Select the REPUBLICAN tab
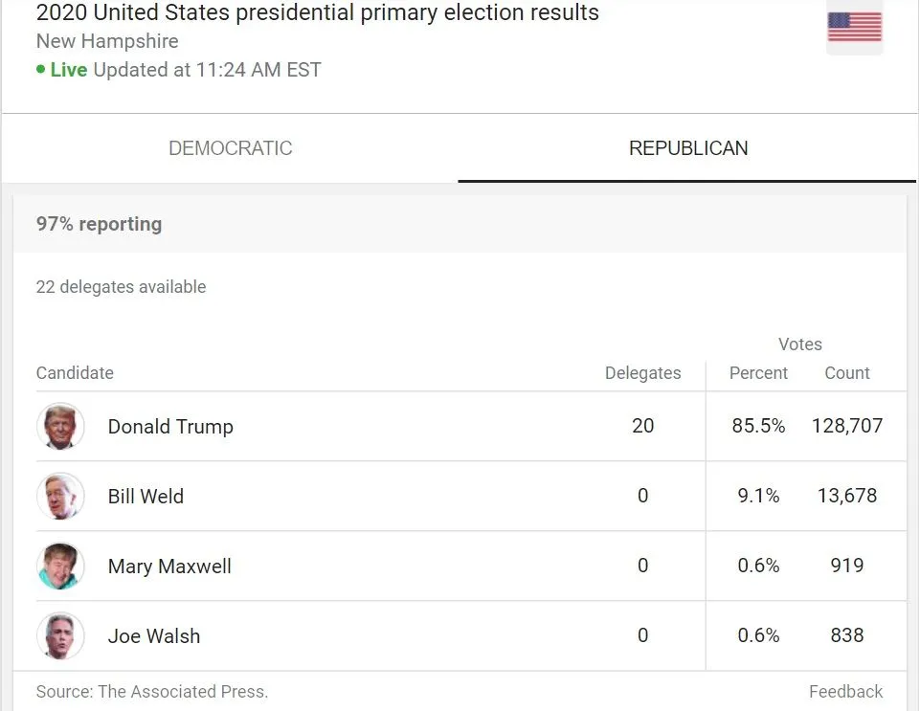920x711 pixels. pyautogui.click(x=687, y=148)
